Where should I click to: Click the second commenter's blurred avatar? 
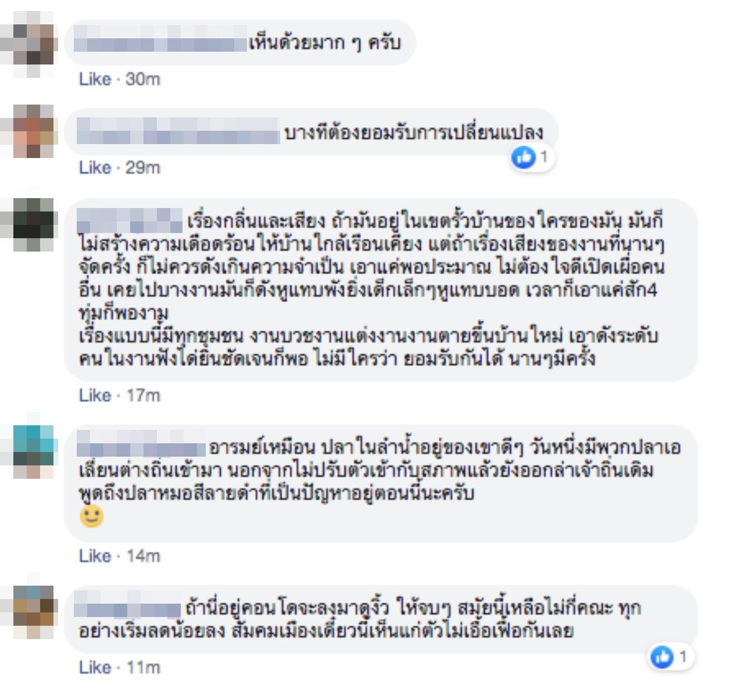pos(33,131)
